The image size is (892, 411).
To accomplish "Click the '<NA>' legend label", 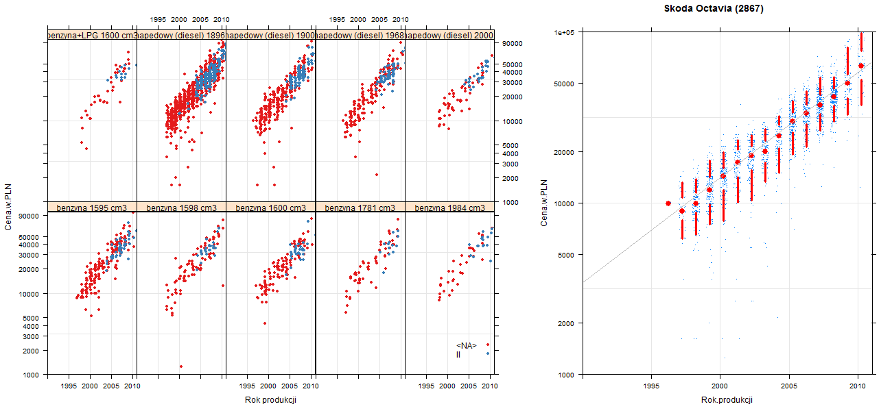I will click(467, 345).
